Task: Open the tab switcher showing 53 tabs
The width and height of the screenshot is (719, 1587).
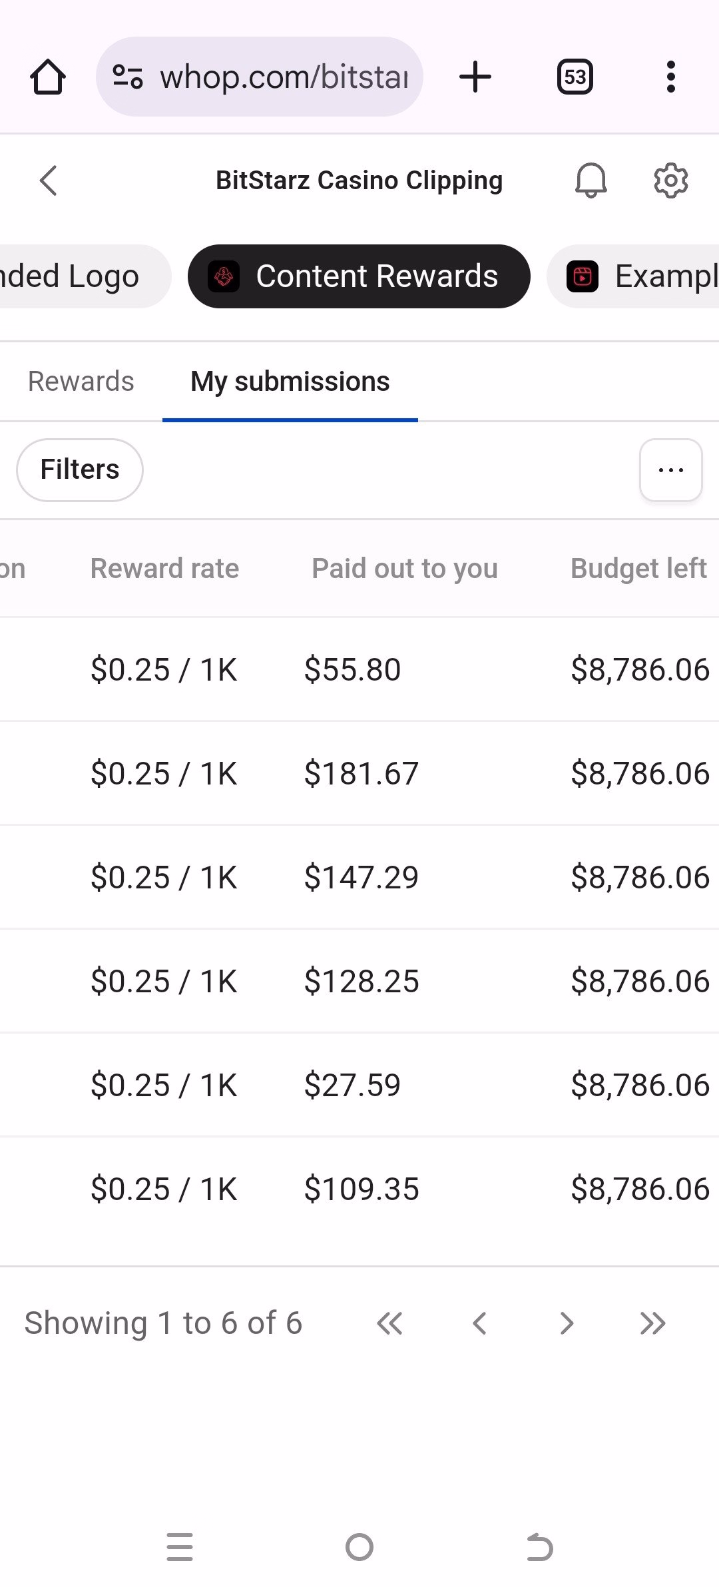Action: [x=575, y=77]
